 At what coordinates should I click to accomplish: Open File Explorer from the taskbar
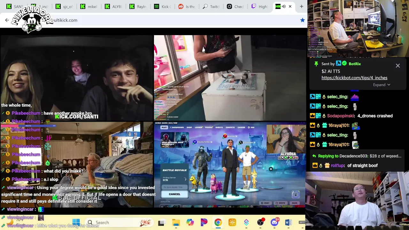click(x=175, y=222)
